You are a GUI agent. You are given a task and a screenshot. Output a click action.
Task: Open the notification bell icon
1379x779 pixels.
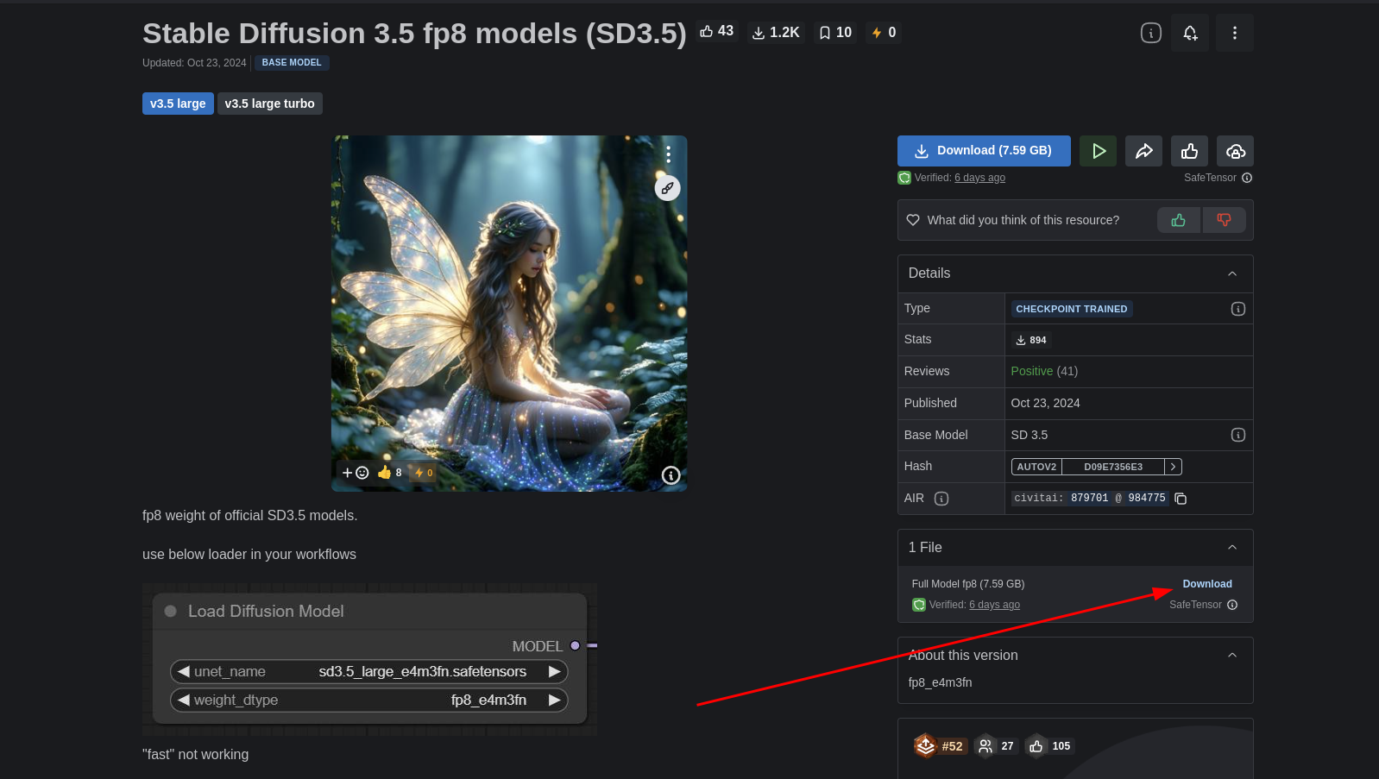pyautogui.click(x=1190, y=33)
